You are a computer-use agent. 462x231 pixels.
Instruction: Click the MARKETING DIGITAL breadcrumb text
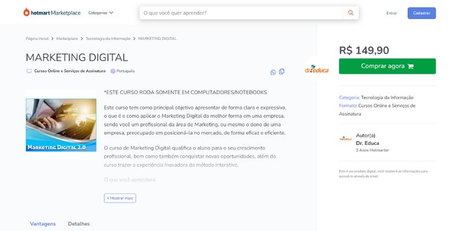(157, 39)
